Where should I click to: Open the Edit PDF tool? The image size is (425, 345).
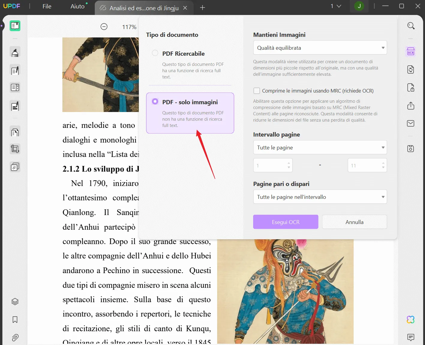[15, 70]
